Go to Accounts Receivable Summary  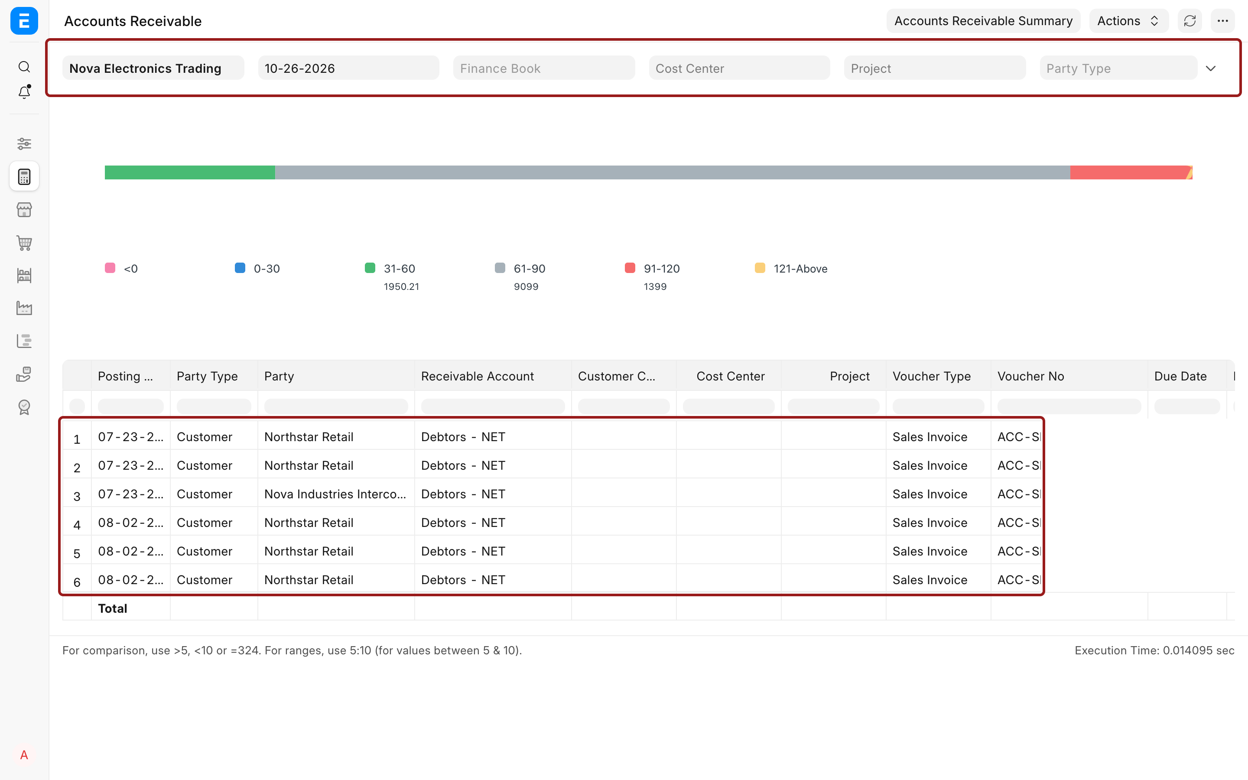(983, 21)
